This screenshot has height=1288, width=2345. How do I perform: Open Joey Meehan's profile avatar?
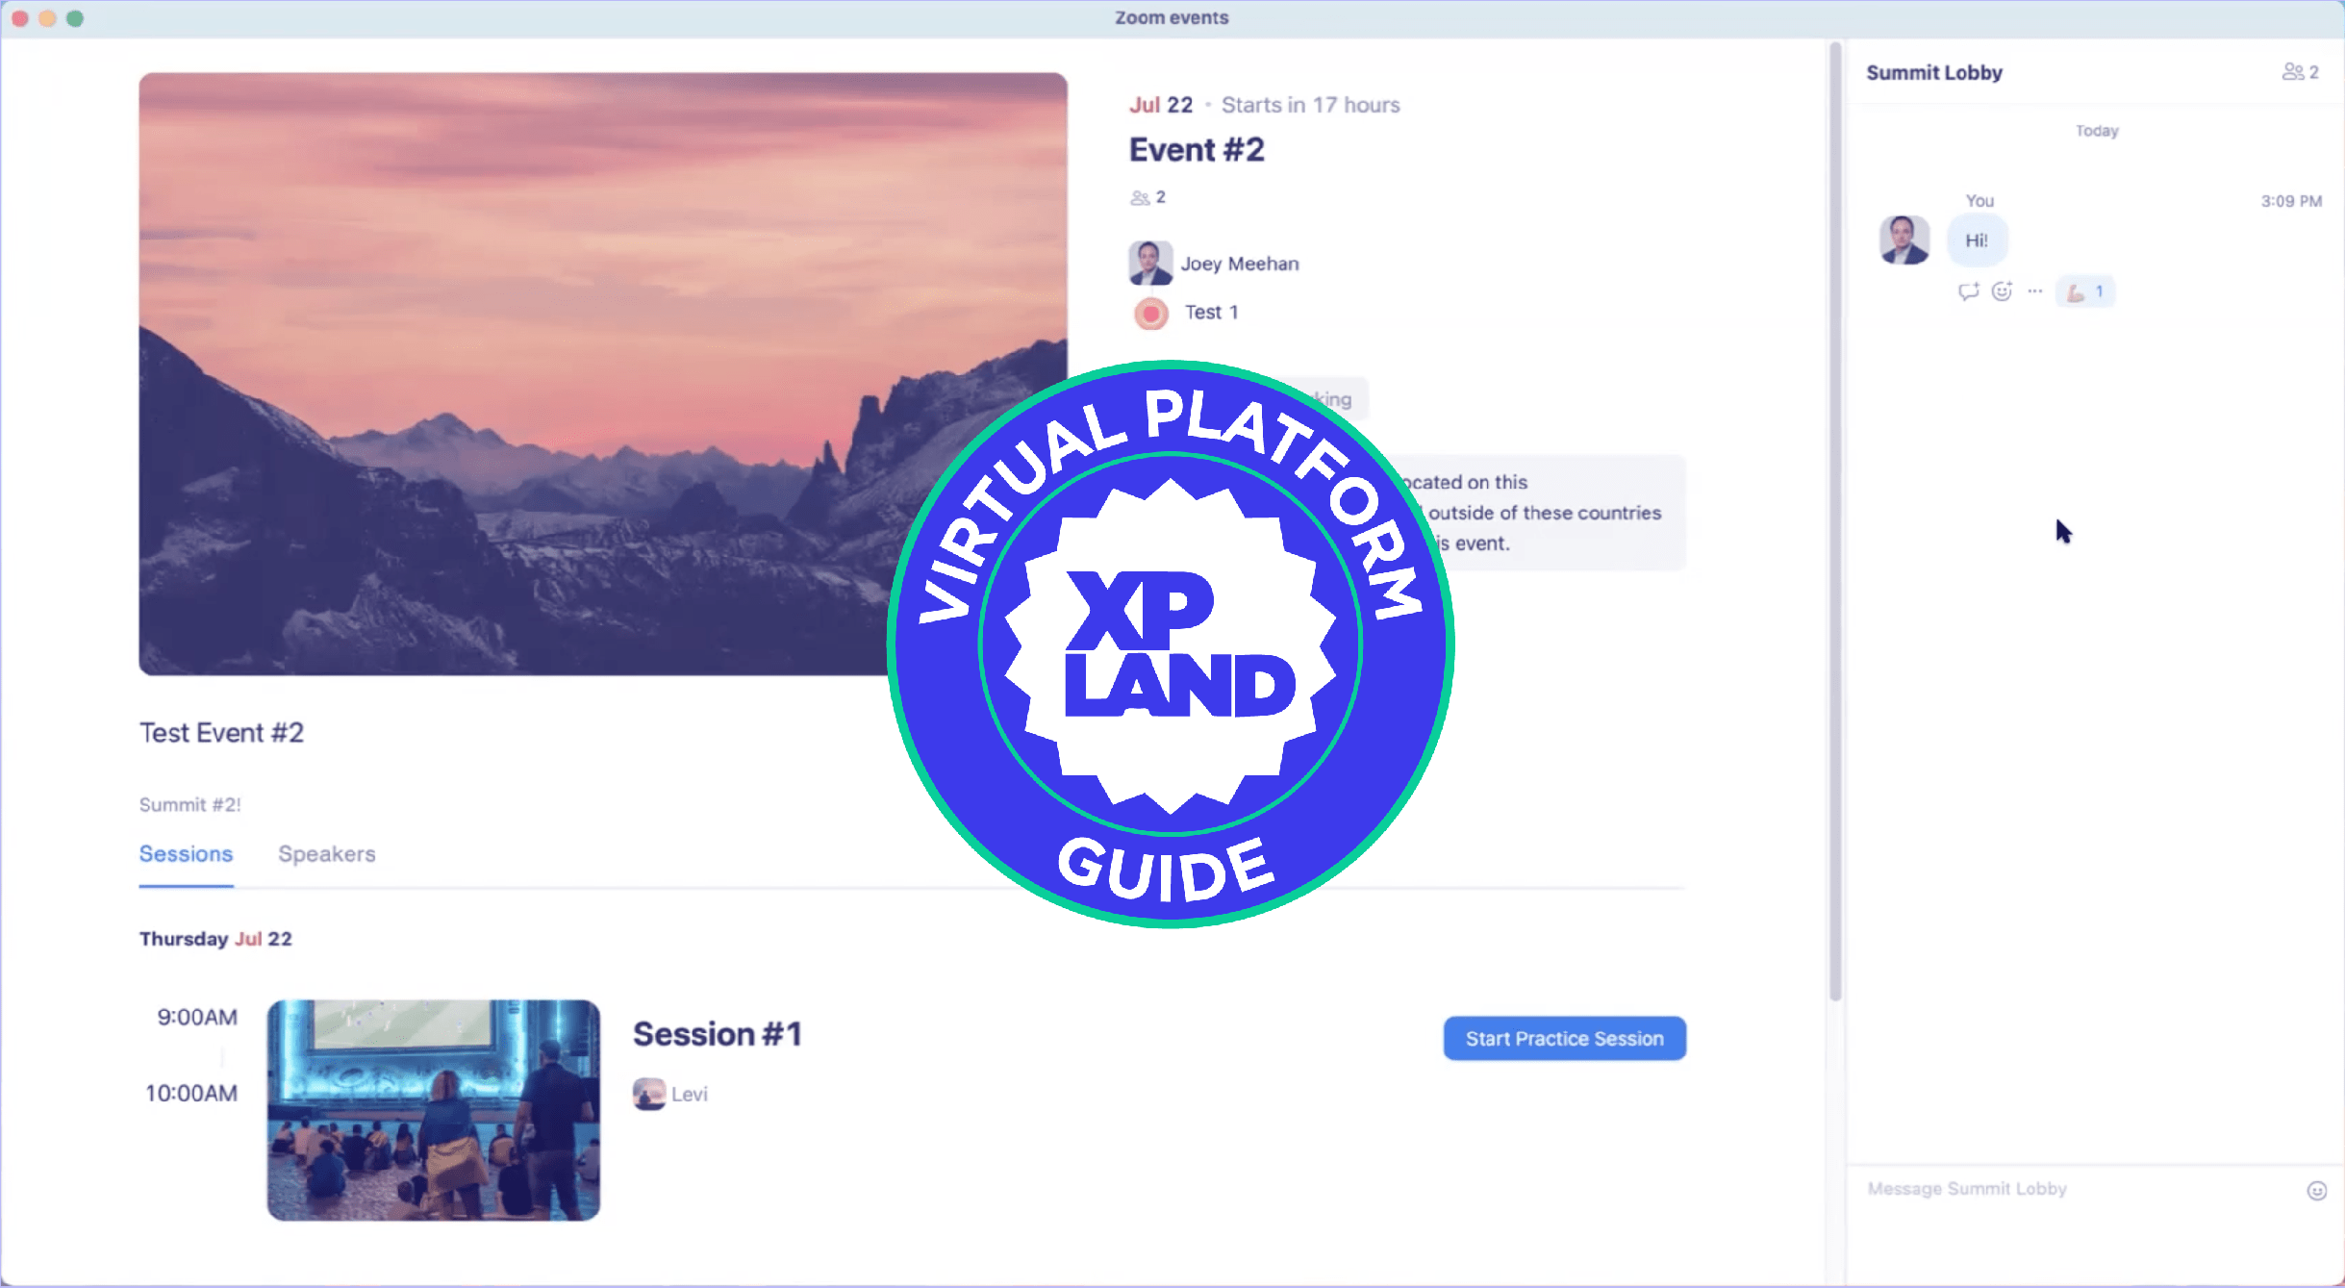1150,263
